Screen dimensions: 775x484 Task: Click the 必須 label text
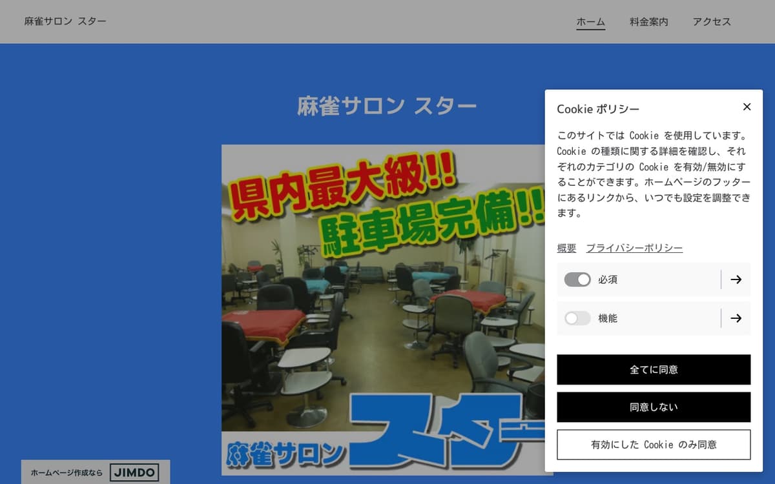tap(608, 279)
